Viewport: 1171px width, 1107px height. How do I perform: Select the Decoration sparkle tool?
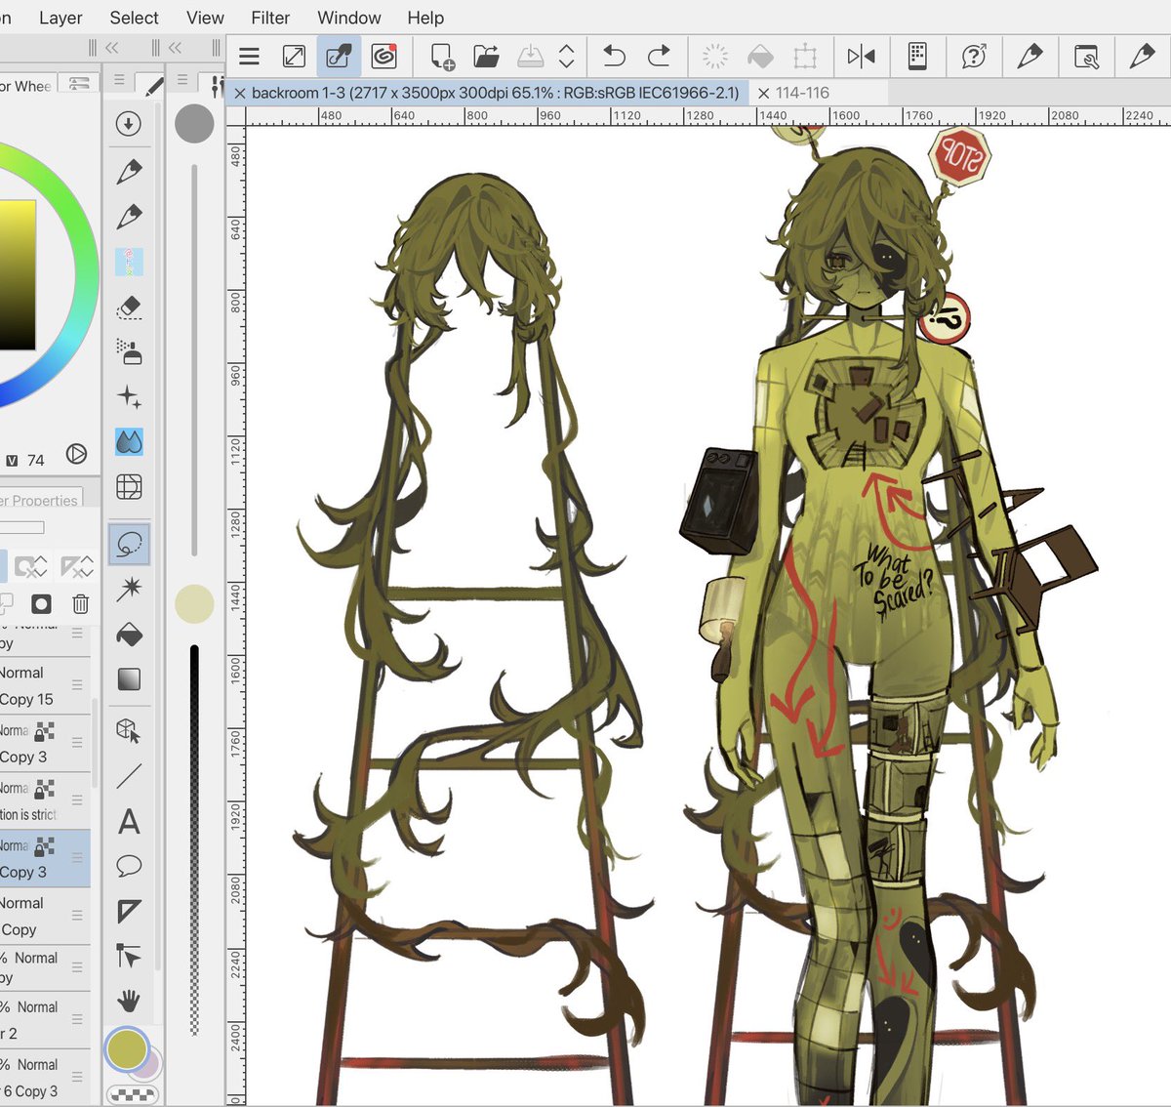(129, 396)
